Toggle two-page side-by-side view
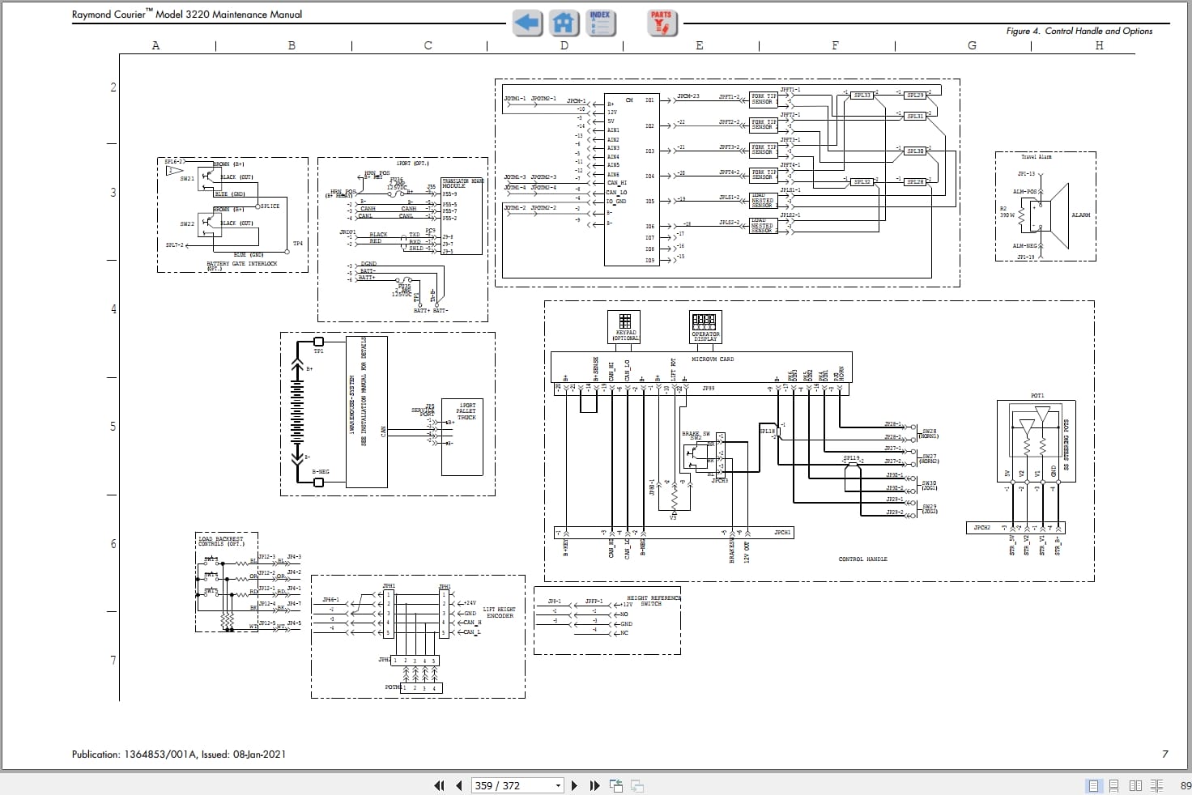Image resolution: width=1192 pixels, height=795 pixels. tap(1135, 785)
